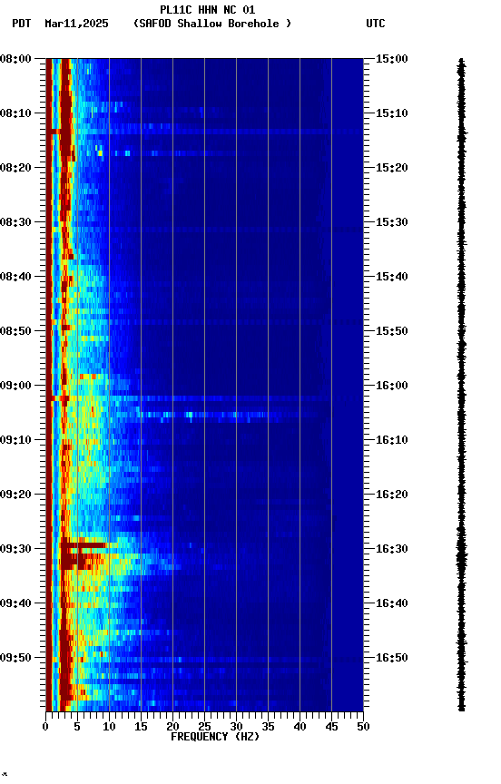501x784 pixels.
Task: Click the 15:30 UTC time label
Action: point(392,222)
